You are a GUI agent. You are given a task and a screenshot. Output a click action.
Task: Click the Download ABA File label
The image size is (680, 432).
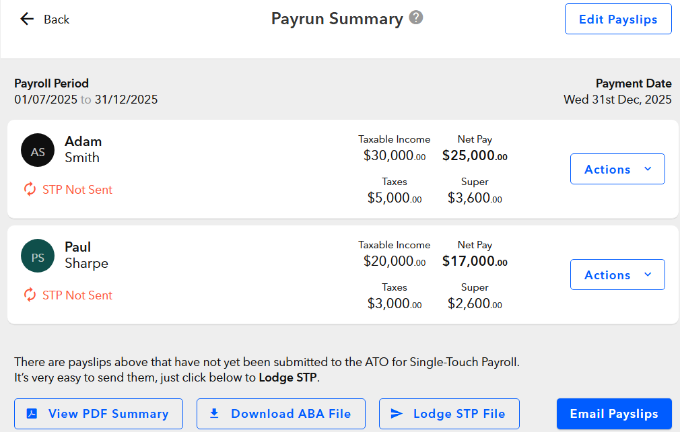click(291, 414)
